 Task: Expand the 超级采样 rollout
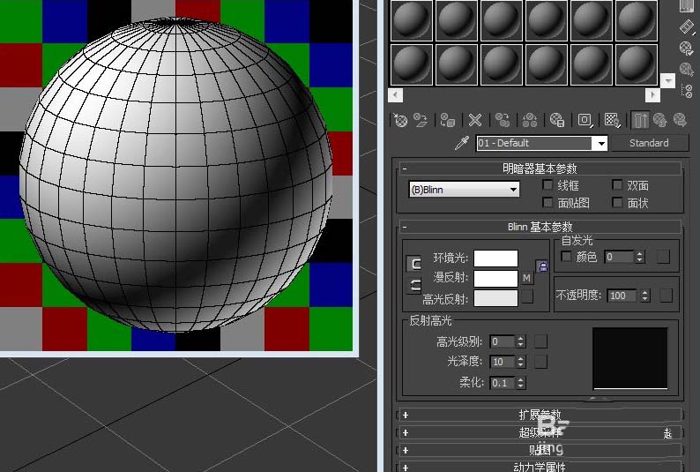coord(540,432)
